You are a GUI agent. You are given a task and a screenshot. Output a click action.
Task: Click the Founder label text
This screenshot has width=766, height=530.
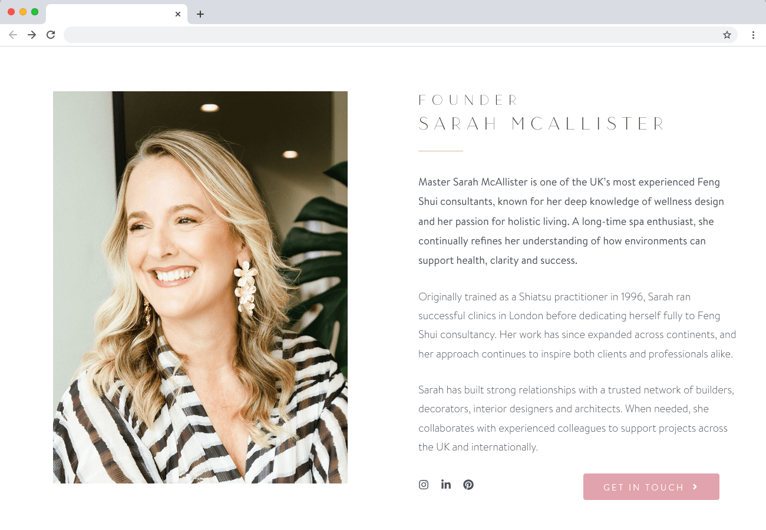click(x=468, y=100)
